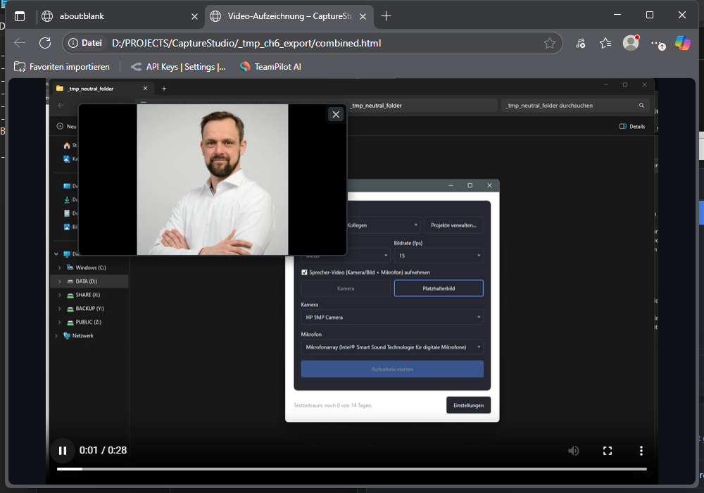Open API Keys Settings bookmark
Viewport: 704px width, 493px height.
point(178,67)
